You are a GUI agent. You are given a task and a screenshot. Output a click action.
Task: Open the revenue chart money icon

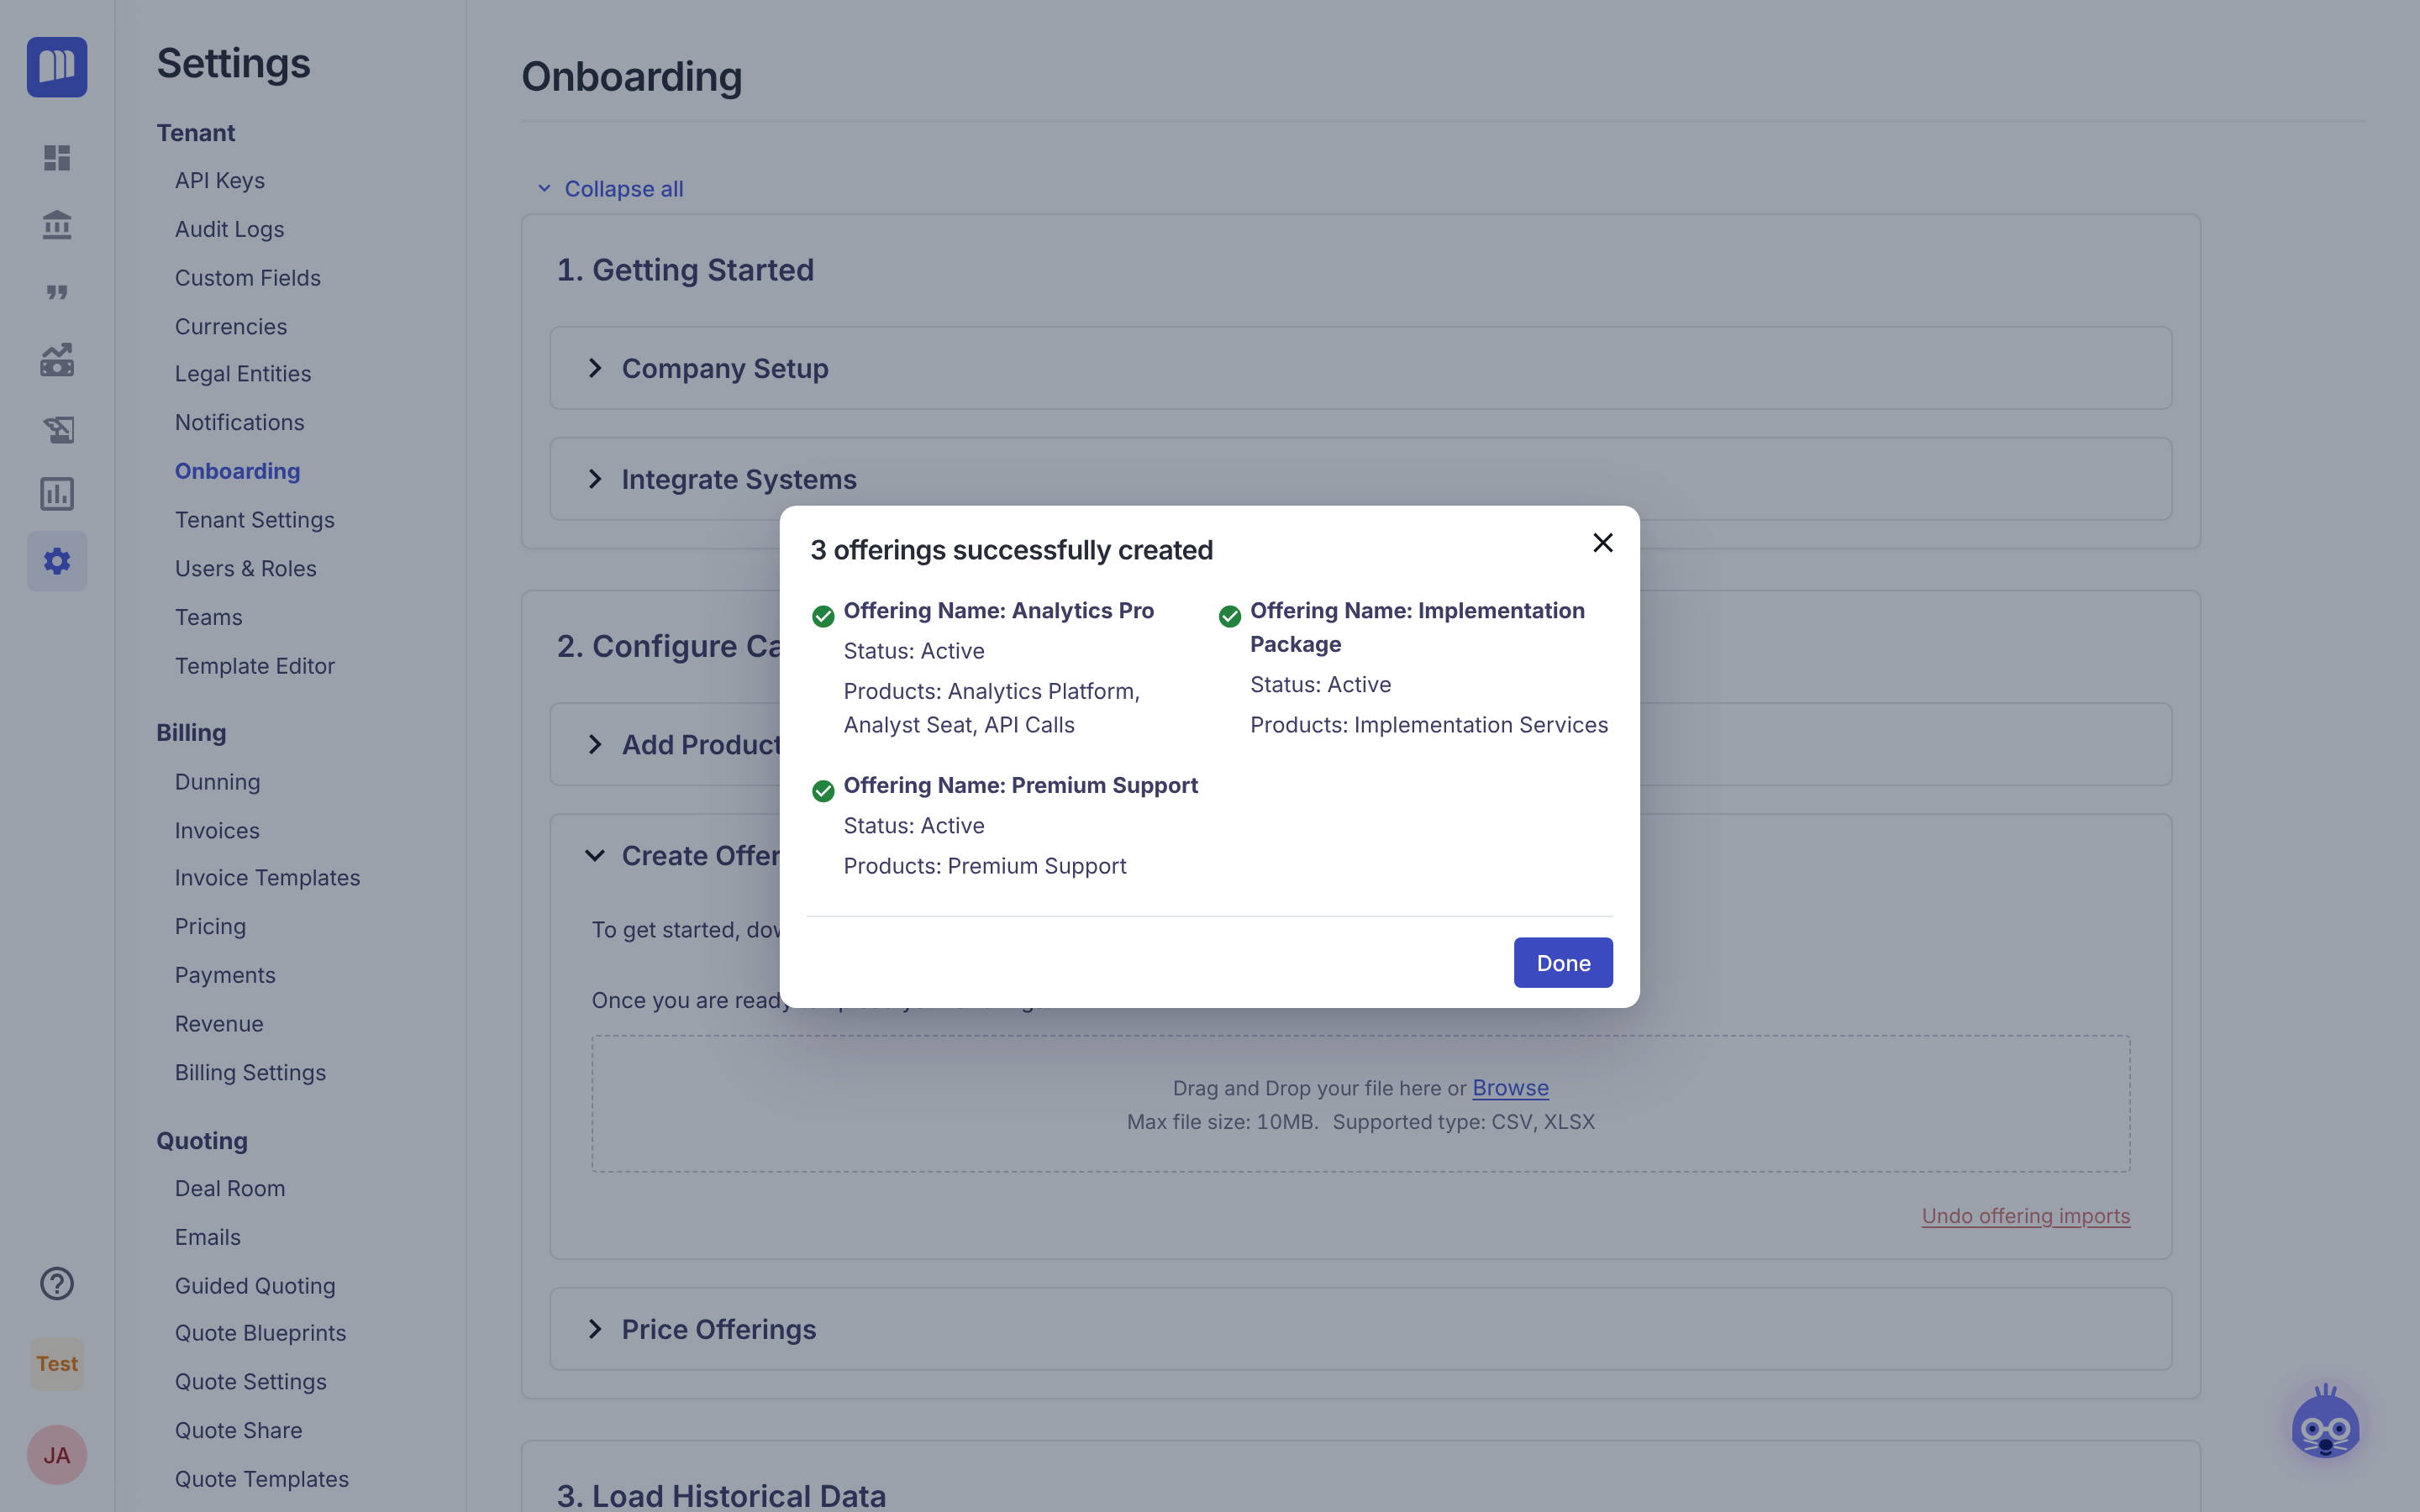[57, 360]
